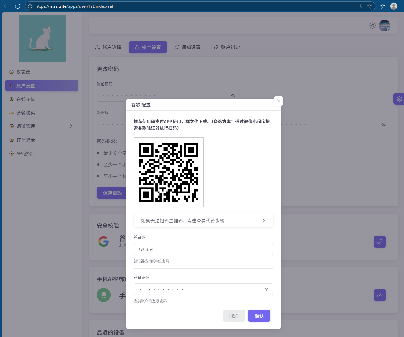Open API密钥 in sidebar
Screen dimensions: 404x337
[42, 153]
